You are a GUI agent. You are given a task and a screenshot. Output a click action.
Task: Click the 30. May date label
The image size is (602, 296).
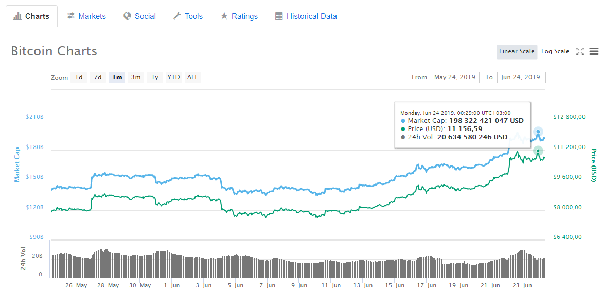tap(140, 286)
